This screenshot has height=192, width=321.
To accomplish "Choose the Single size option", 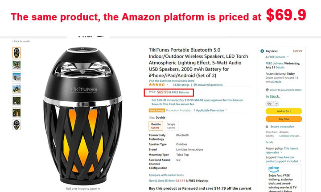I will click(x=171, y=126).
